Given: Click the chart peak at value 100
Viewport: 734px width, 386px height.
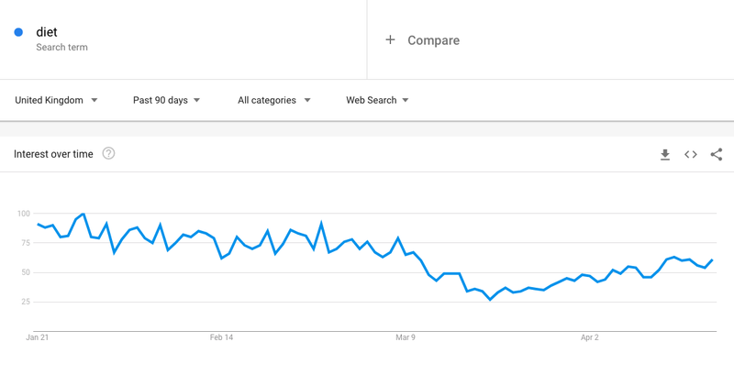Looking at the screenshot, I should point(83,214).
